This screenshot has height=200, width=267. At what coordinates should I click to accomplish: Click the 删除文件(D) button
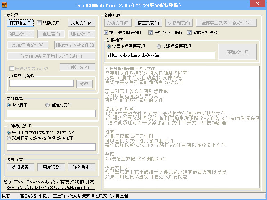[82, 34]
